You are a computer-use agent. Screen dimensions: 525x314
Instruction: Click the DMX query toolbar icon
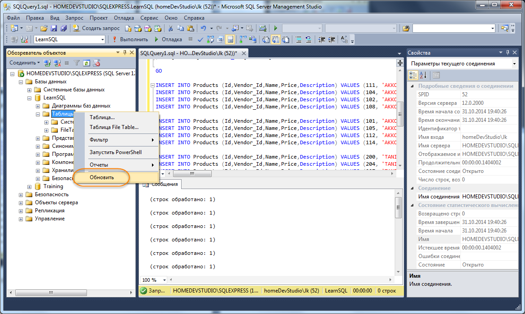point(148,28)
